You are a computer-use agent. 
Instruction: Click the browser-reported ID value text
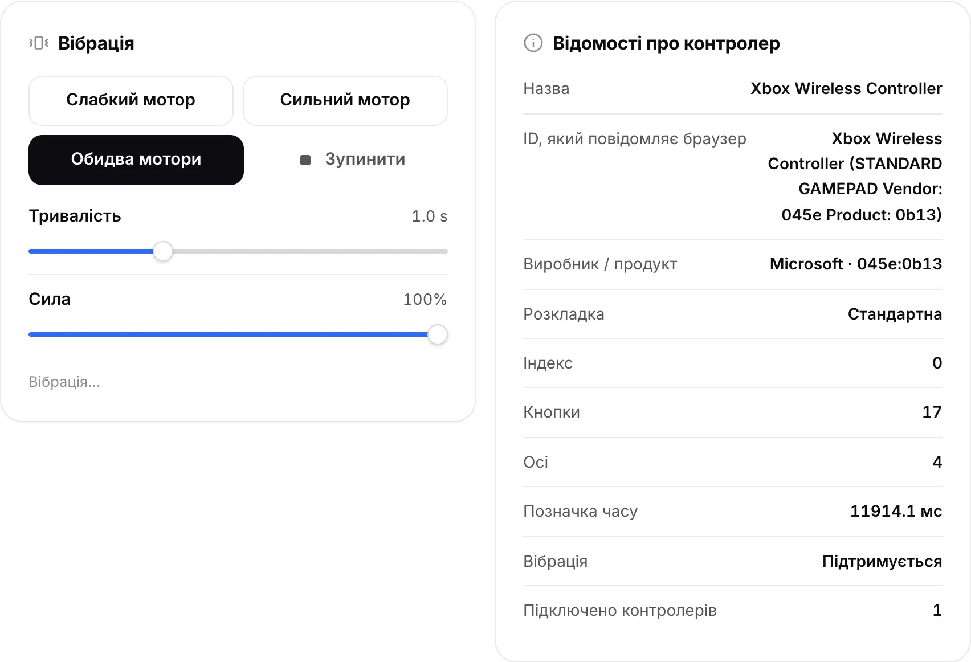tap(855, 177)
